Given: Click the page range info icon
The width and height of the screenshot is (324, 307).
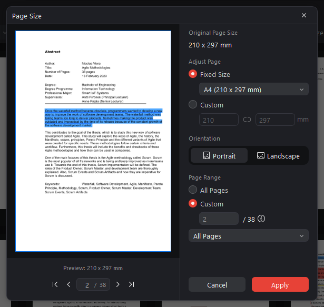Looking at the screenshot, I should point(261,219).
